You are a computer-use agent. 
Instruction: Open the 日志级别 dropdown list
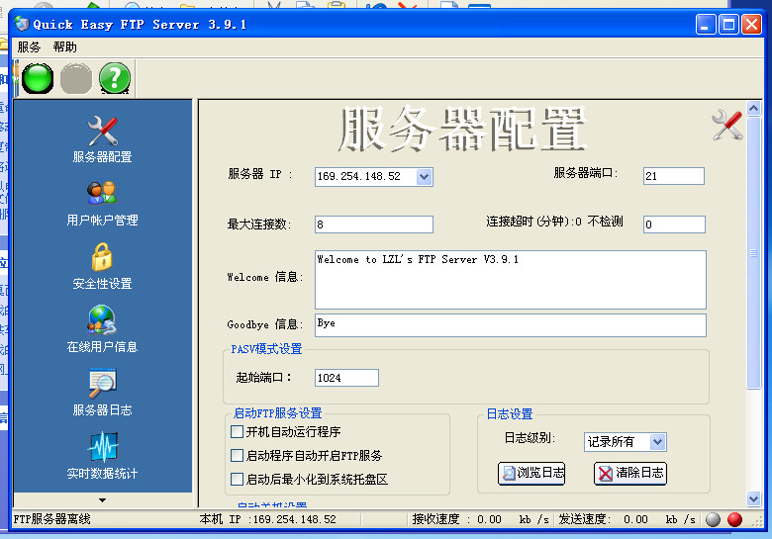(657, 442)
